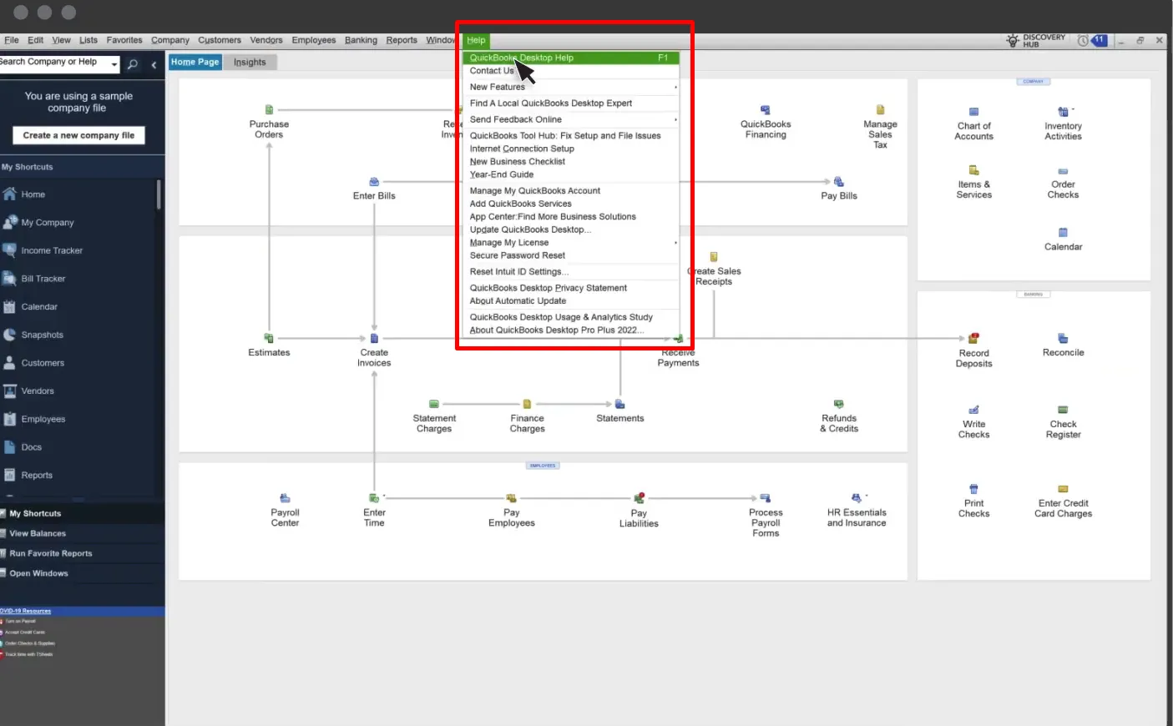Open Bill Tracker shortcut
This screenshot has width=1173, height=726.
(43, 279)
